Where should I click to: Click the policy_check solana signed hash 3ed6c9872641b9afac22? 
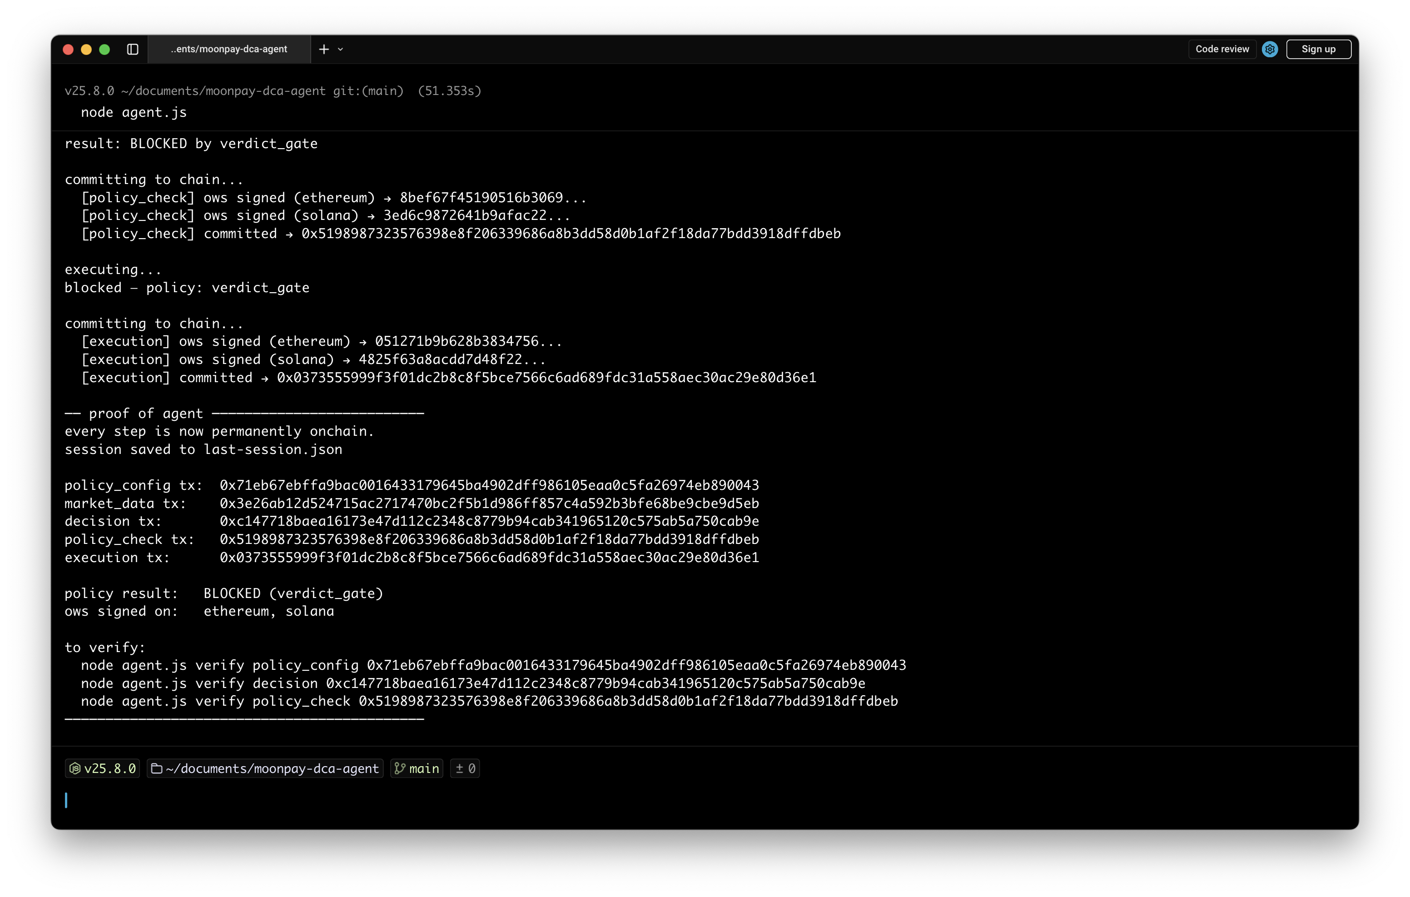477,215
